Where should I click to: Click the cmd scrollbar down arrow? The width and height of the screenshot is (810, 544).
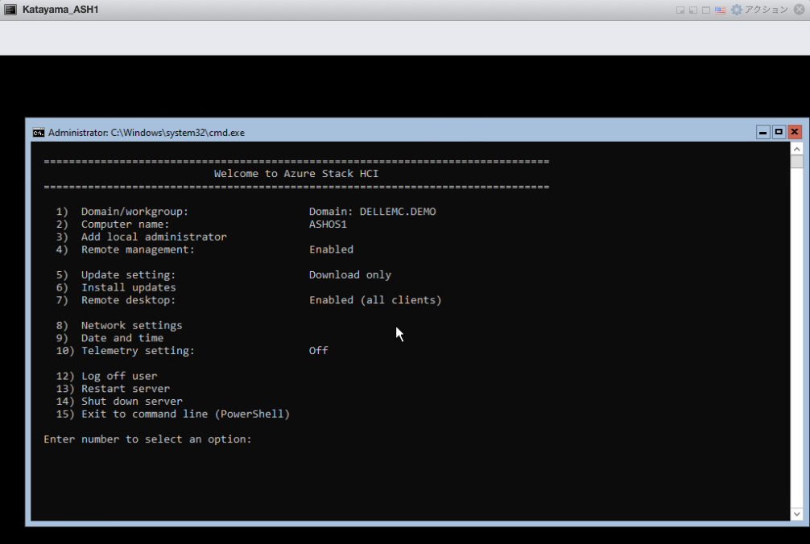point(796,513)
